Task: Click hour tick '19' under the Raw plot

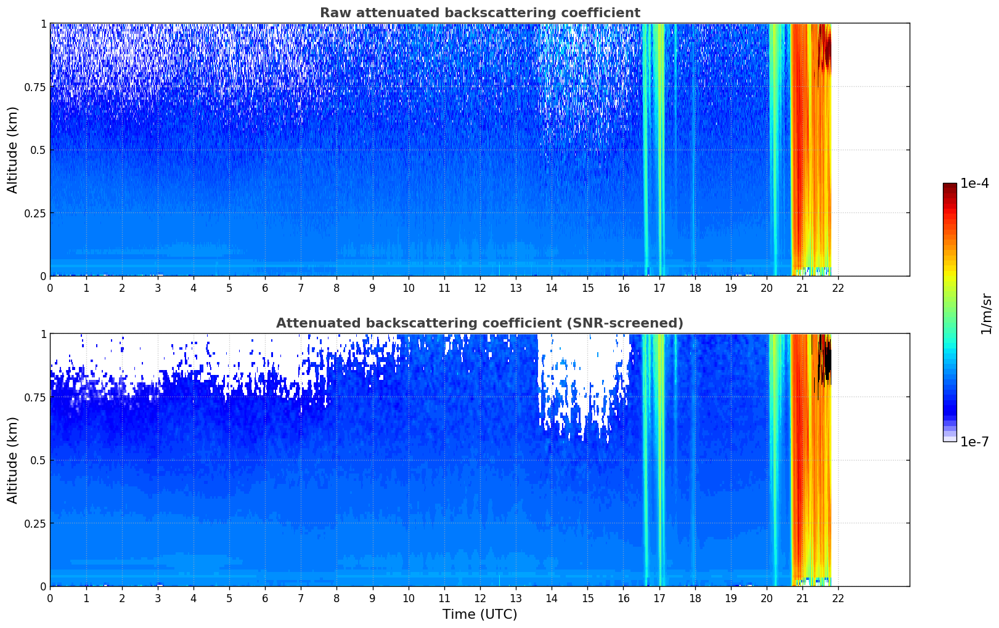Action: click(731, 288)
